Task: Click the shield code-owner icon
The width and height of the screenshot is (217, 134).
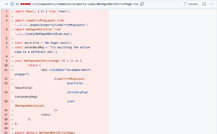Action: [x=12, y=4]
